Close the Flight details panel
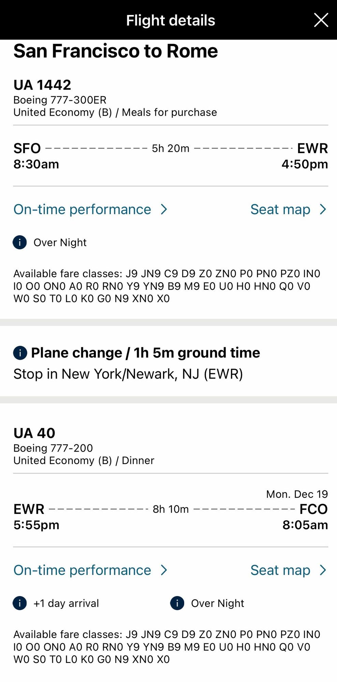The image size is (337, 682). click(x=321, y=20)
